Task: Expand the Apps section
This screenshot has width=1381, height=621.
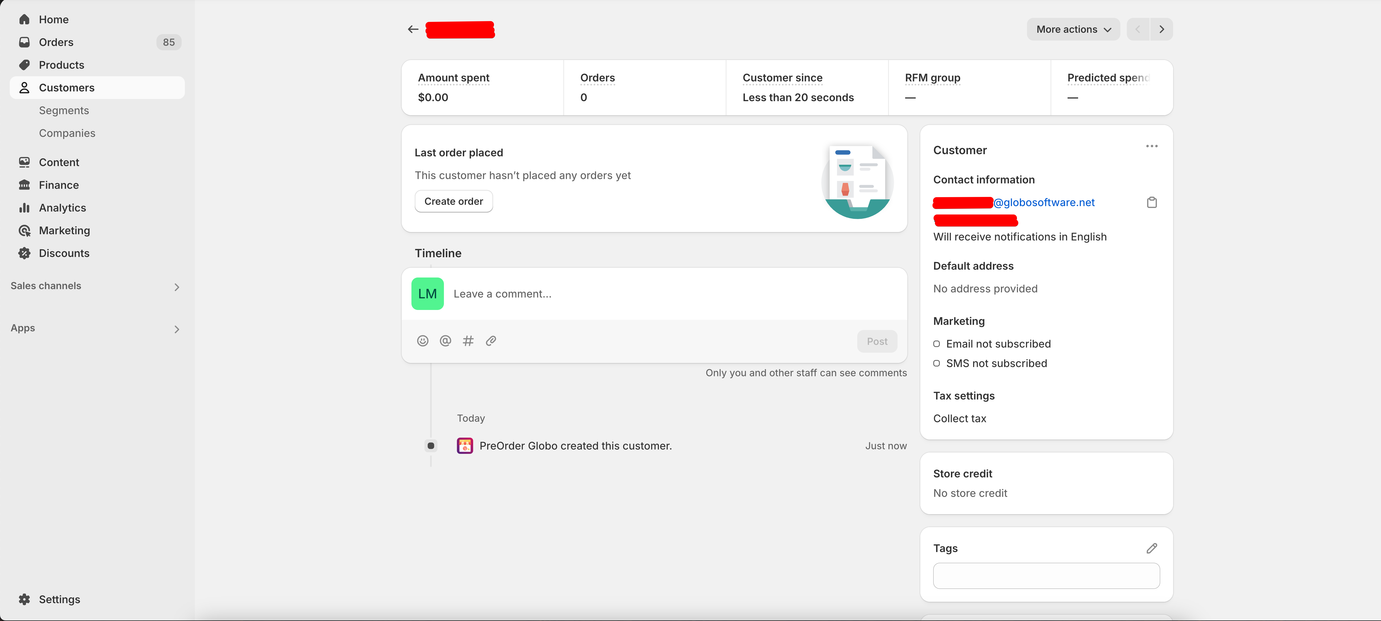Action: 176,329
